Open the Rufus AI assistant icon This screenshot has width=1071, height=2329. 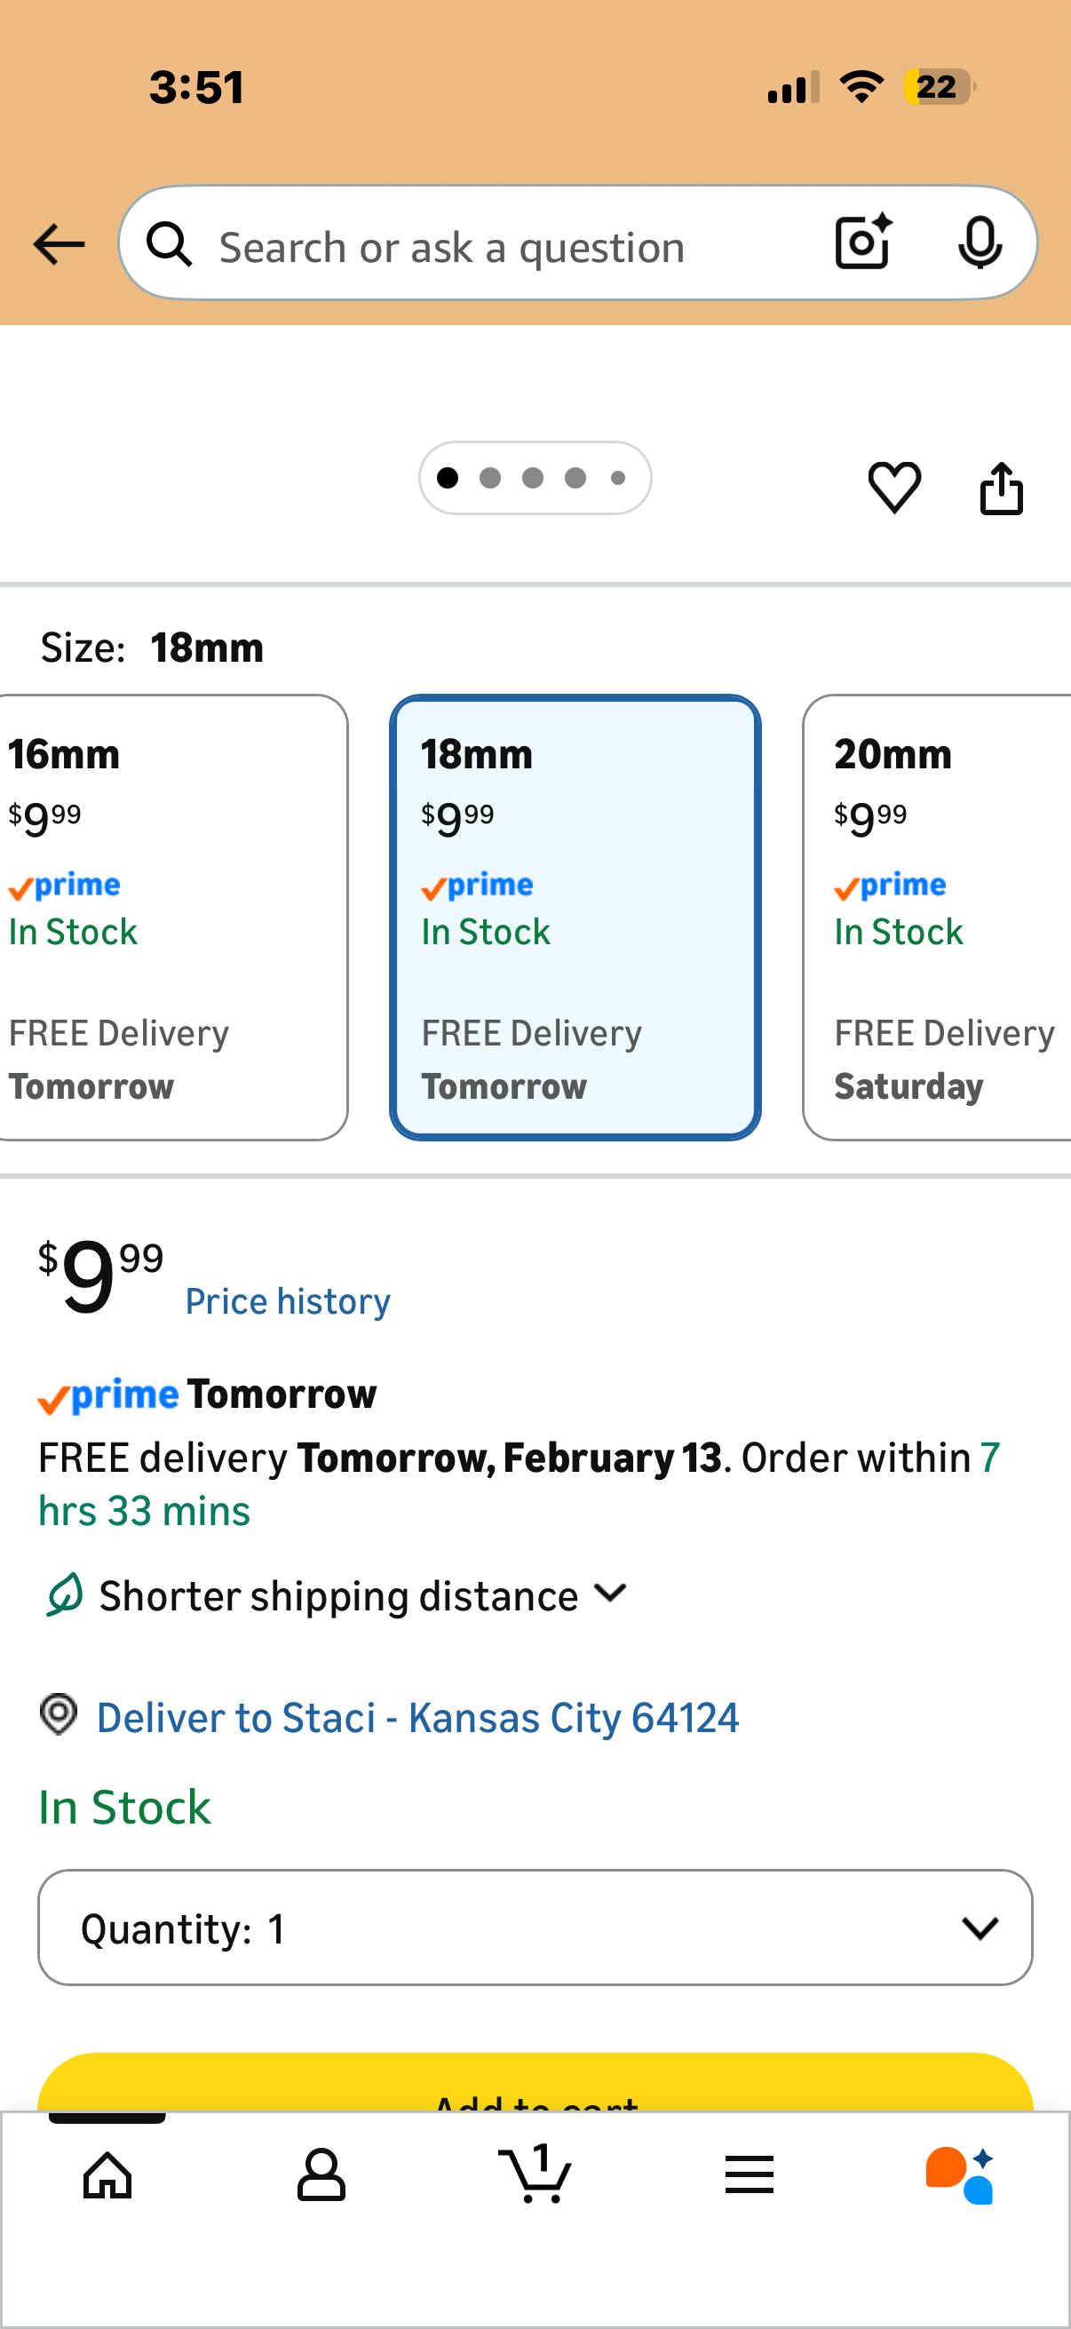coord(960,2175)
